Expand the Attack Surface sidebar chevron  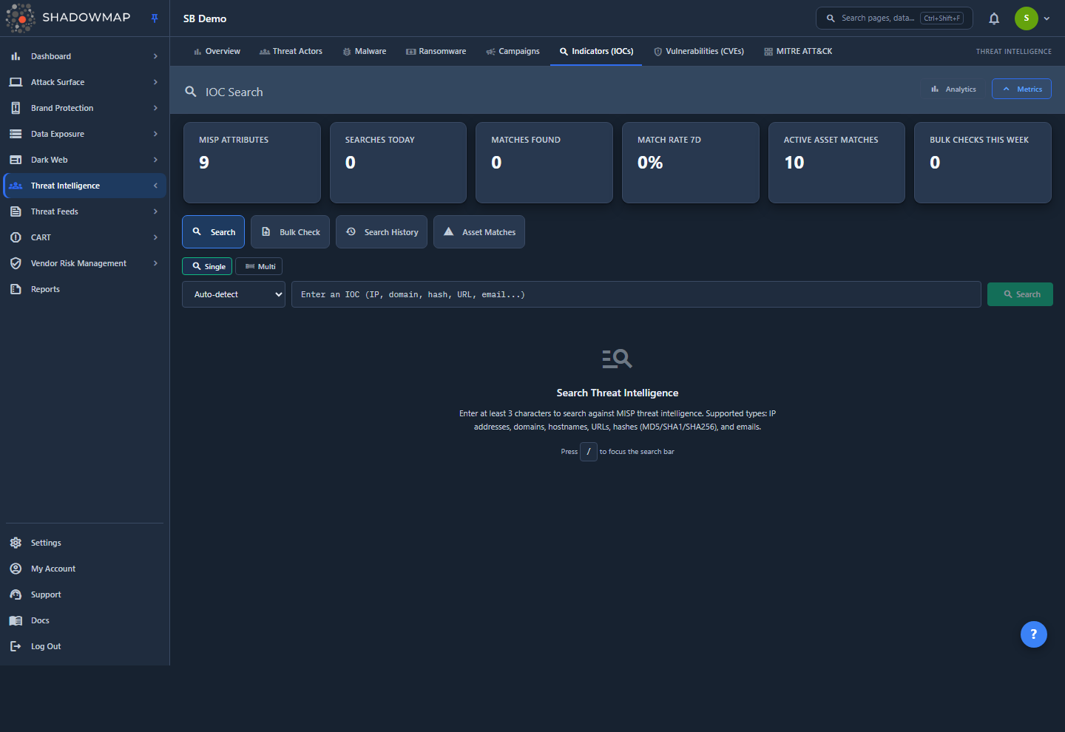point(155,82)
